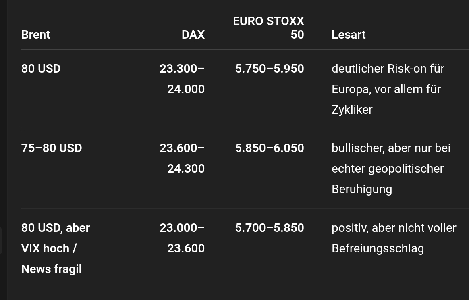Select the word Befreiungsschlag

[378, 248]
